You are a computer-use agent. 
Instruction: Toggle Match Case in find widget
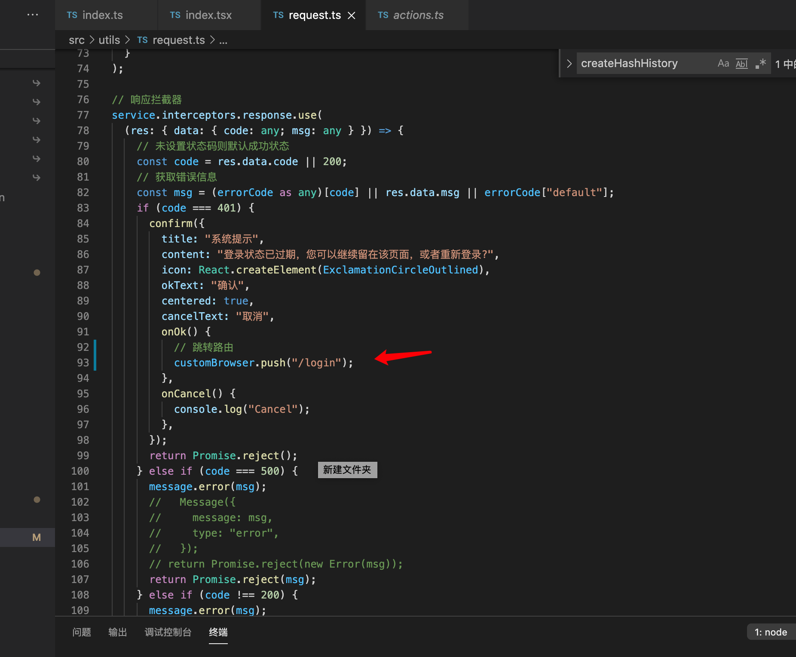(x=723, y=63)
